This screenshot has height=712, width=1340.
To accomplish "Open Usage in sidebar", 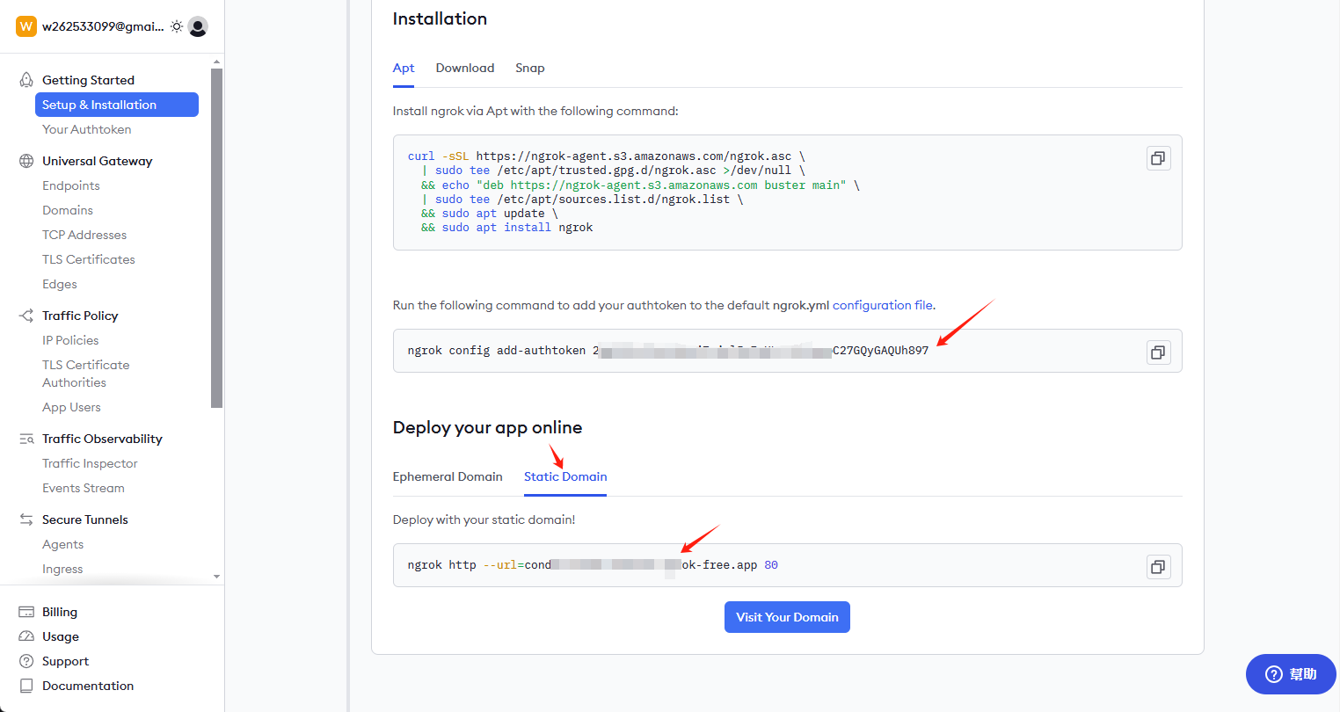I will (61, 636).
